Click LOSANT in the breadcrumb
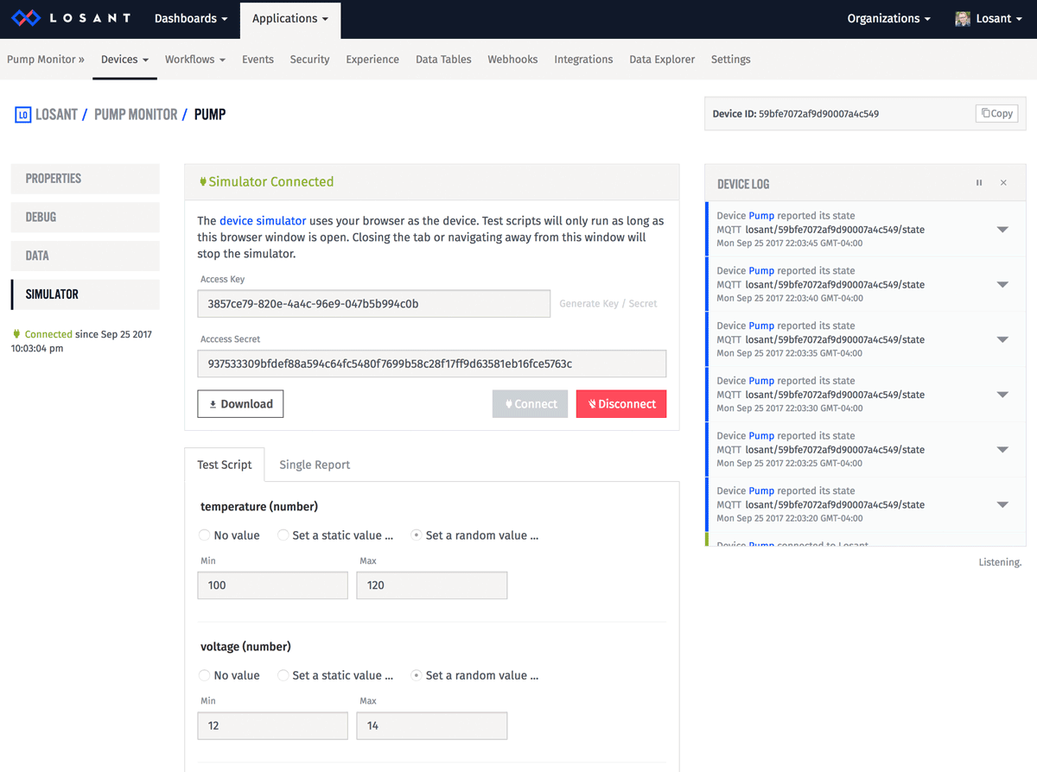1037x772 pixels. (56, 114)
